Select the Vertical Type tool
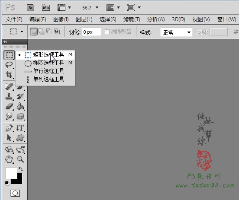 20,128
